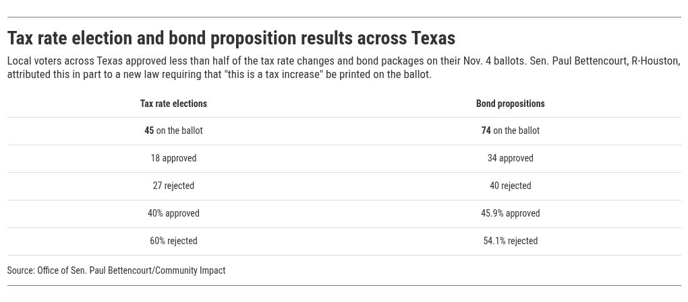Click the "Tax rate elections" column header
Screen dimensions: 688x302
pyautogui.click(x=173, y=104)
